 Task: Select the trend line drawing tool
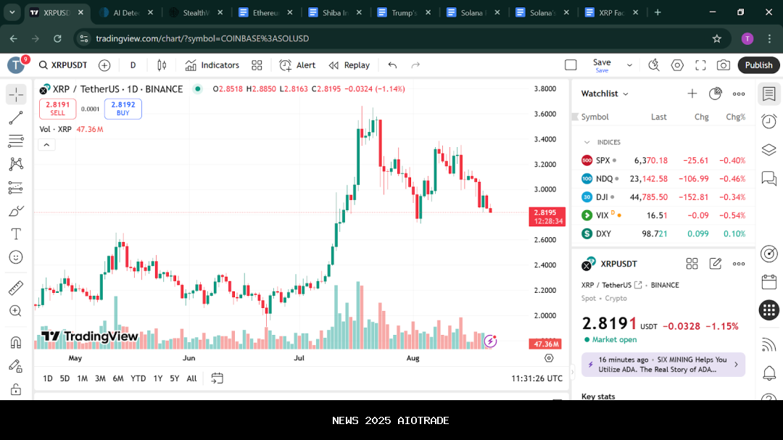point(16,118)
